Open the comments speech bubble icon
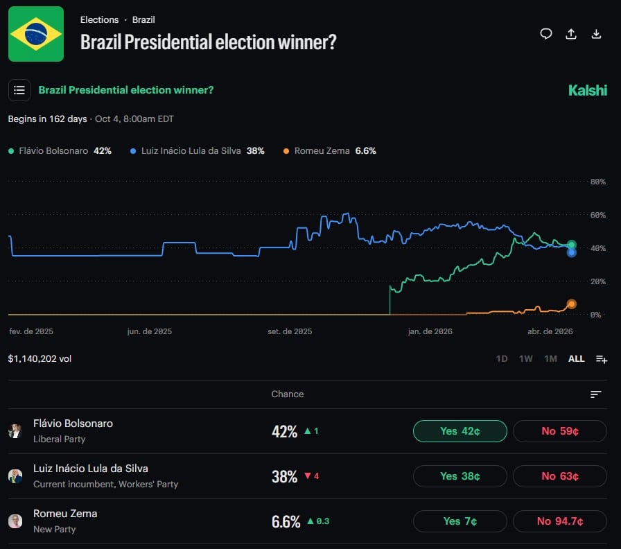This screenshot has height=549, width=621. [546, 34]
